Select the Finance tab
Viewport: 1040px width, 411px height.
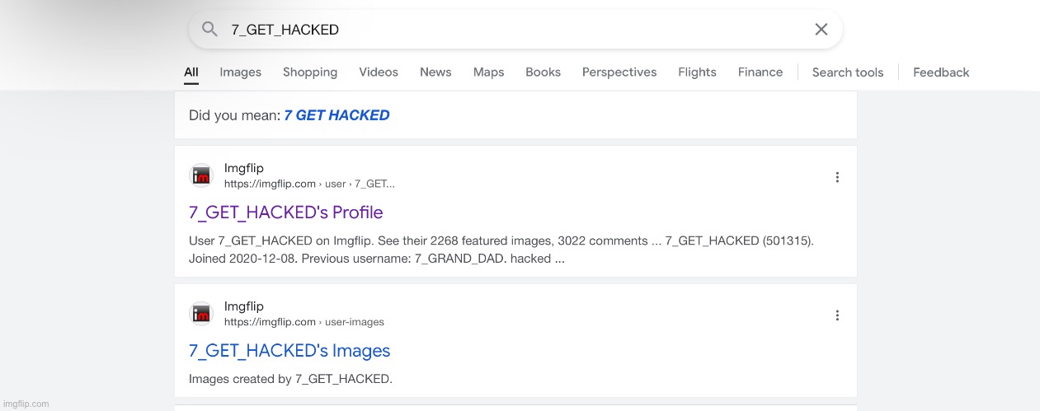coord(760,72)
